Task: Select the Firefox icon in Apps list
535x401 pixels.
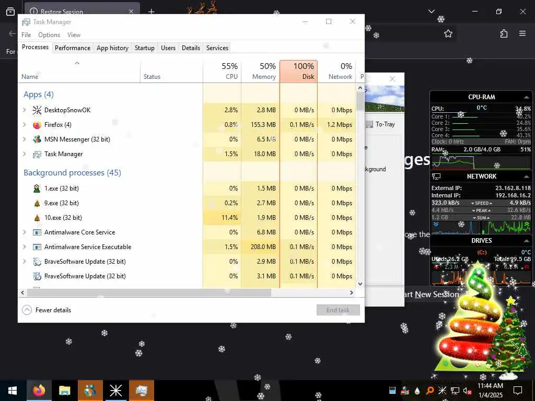Action: coord(37,125)
